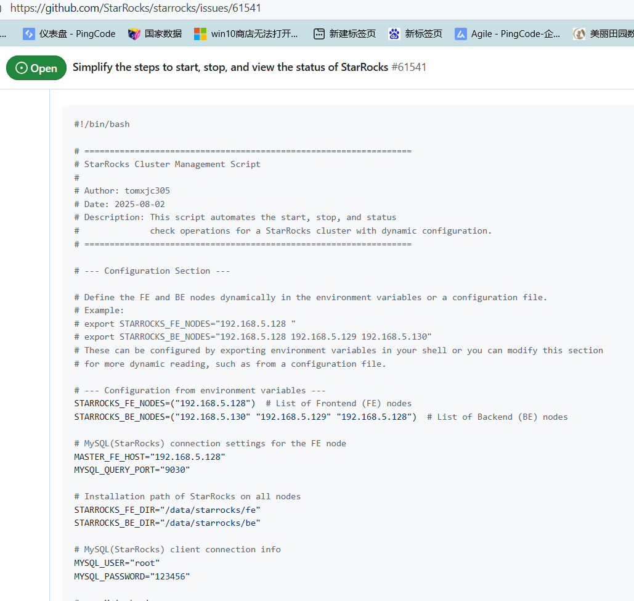Click the #!/bin/bash line
This screenshot has width=634, height=601.
102,124
